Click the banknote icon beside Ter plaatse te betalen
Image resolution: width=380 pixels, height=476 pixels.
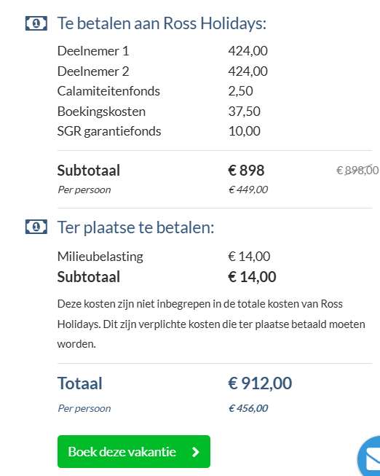(x=36, y=227)
